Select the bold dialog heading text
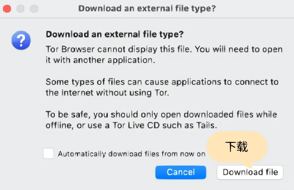 tap(114, 34)
